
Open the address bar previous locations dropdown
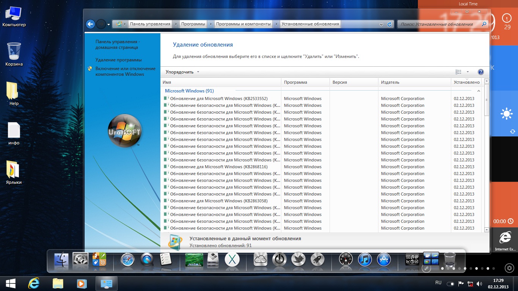pyautogui.click(x=381, y=24)
